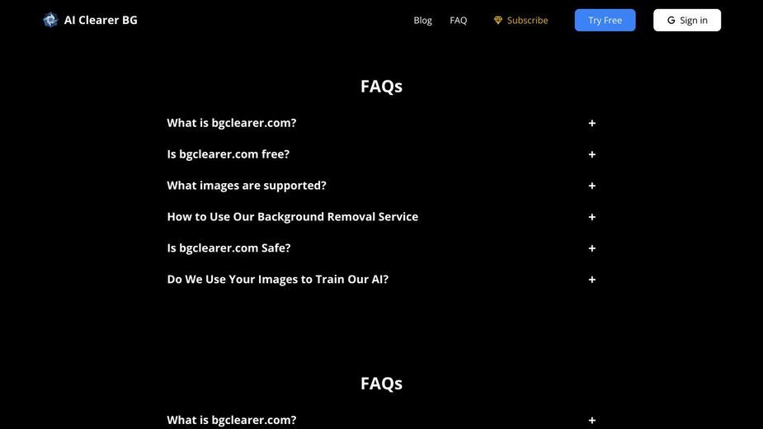Expand the second 'What is bgclearer.com?' at bottom

click(x=381, y=420)
